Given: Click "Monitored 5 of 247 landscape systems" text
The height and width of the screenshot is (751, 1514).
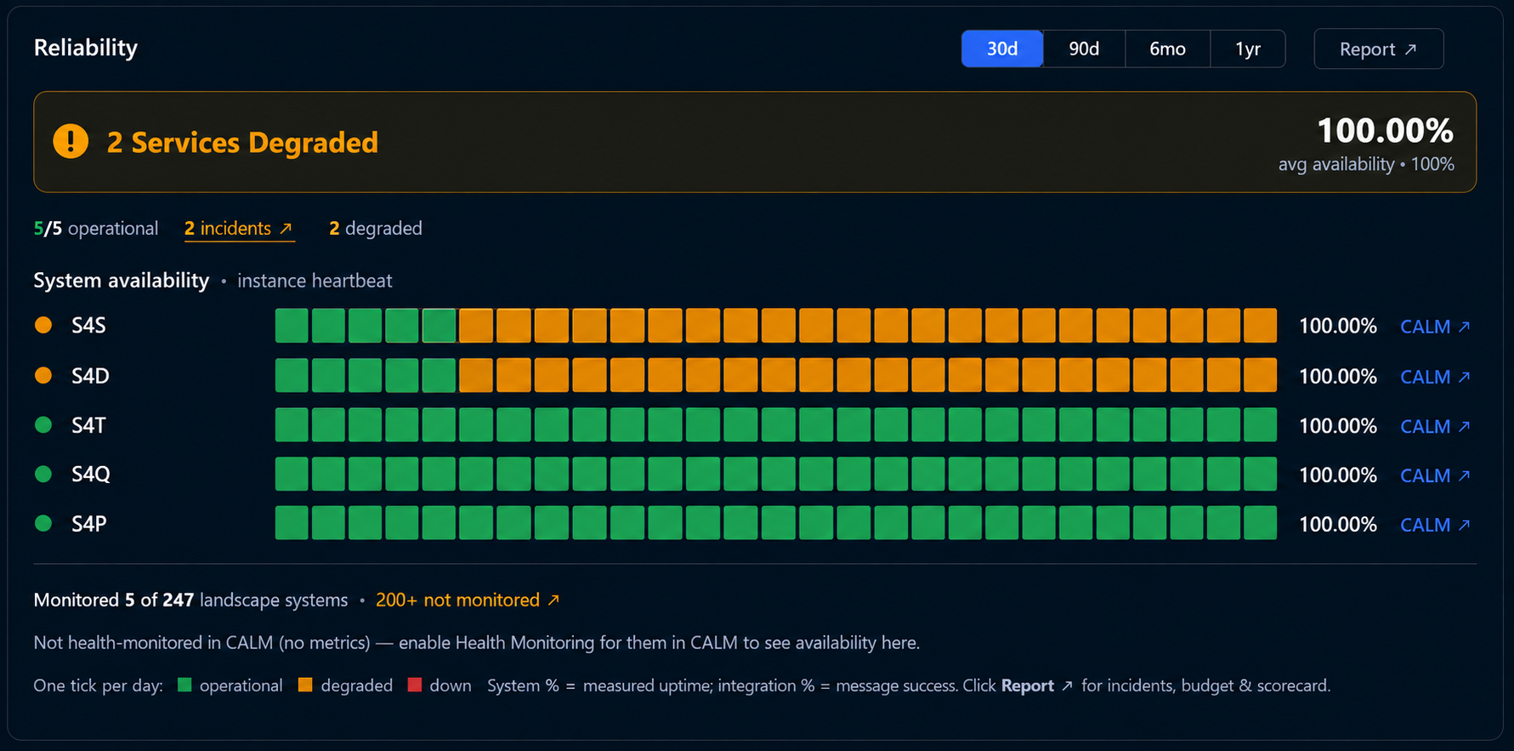Looking at the screenshot, I should click(190, 600).
